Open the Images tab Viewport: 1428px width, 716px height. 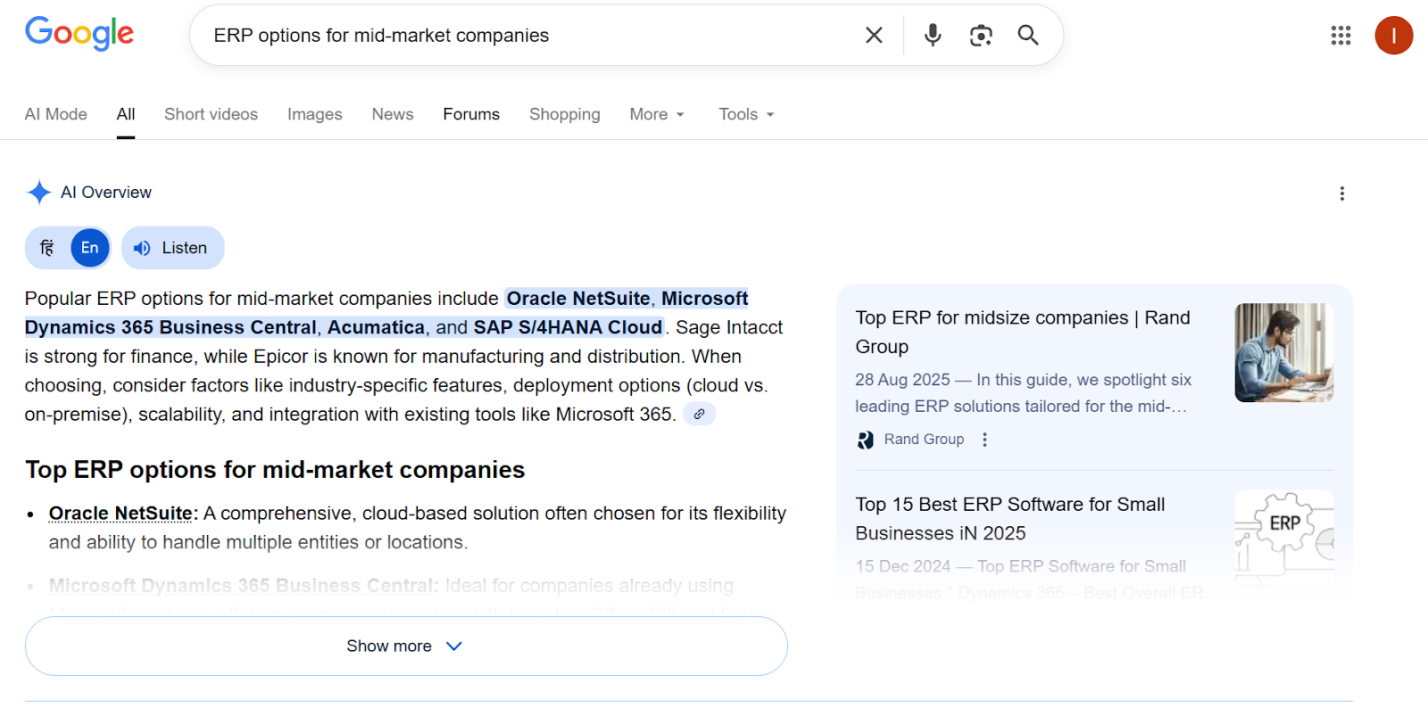(315, 114)
